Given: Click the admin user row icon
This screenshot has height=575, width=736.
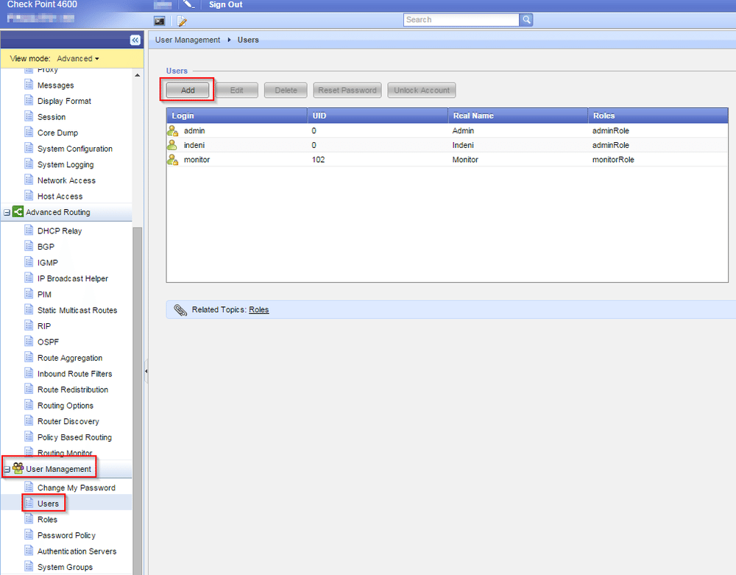Looking at the screenshot, I should (x=172, y=131).
